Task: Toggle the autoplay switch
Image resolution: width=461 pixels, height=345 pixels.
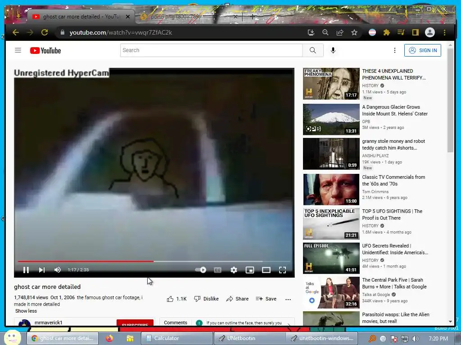Action: point(201,270)
